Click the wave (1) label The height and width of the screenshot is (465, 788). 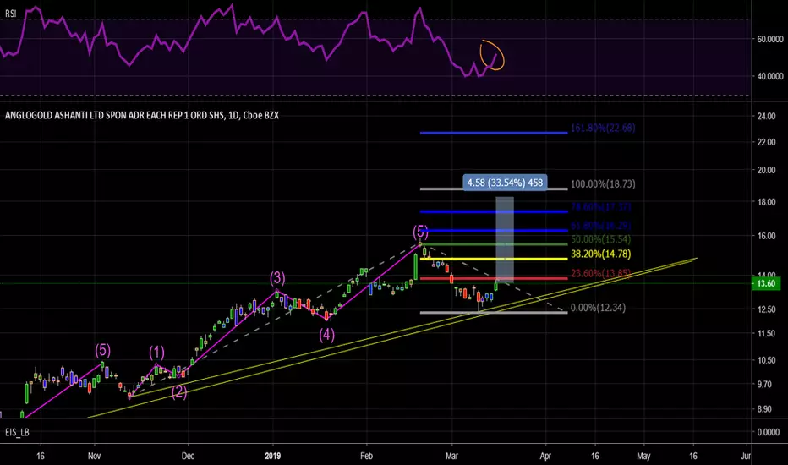[156, 353]
